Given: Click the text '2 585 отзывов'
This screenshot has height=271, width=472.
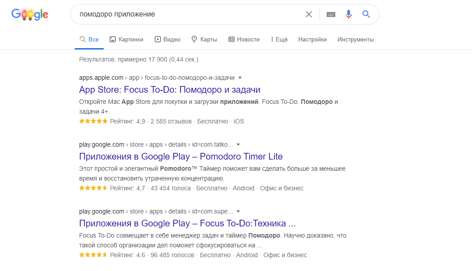Looking at the screenshot, I should (171, 121).
